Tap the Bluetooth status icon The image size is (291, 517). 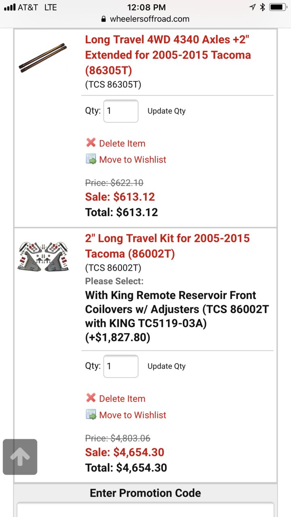click(262, 7)
